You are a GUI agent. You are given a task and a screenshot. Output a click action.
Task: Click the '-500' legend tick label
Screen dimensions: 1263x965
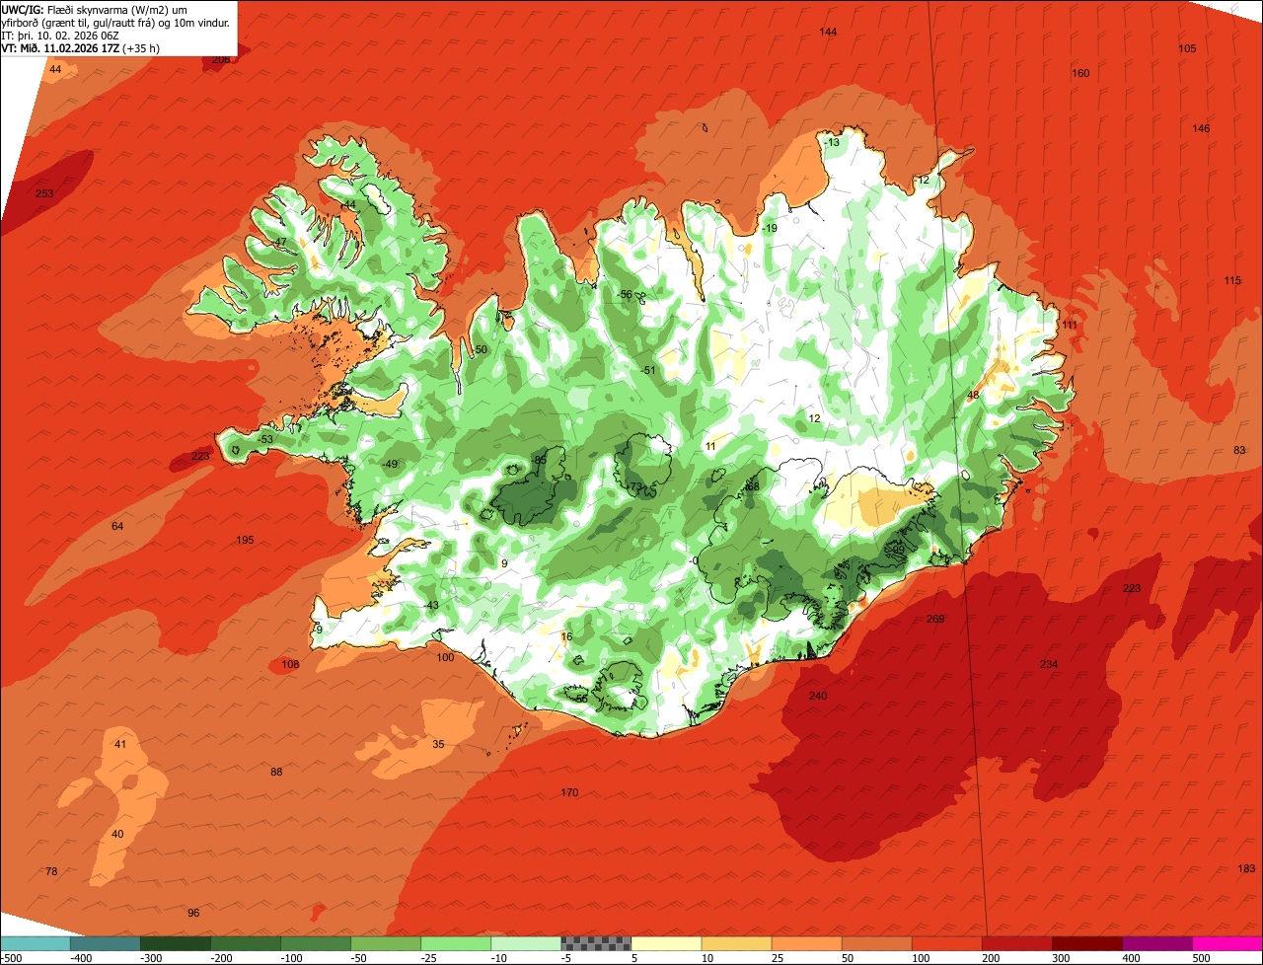click(11, 958)
